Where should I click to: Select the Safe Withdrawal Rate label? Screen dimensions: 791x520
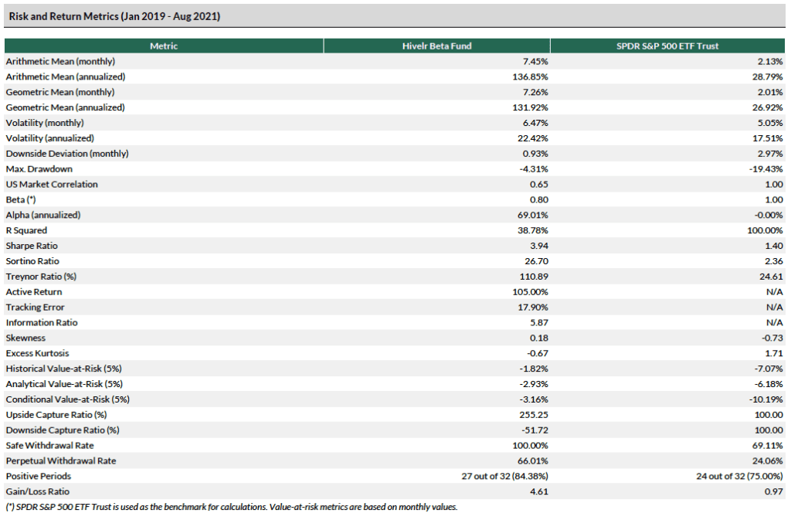[x=50, y=446]
